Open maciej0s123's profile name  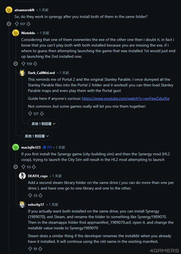tap(31, 147)
